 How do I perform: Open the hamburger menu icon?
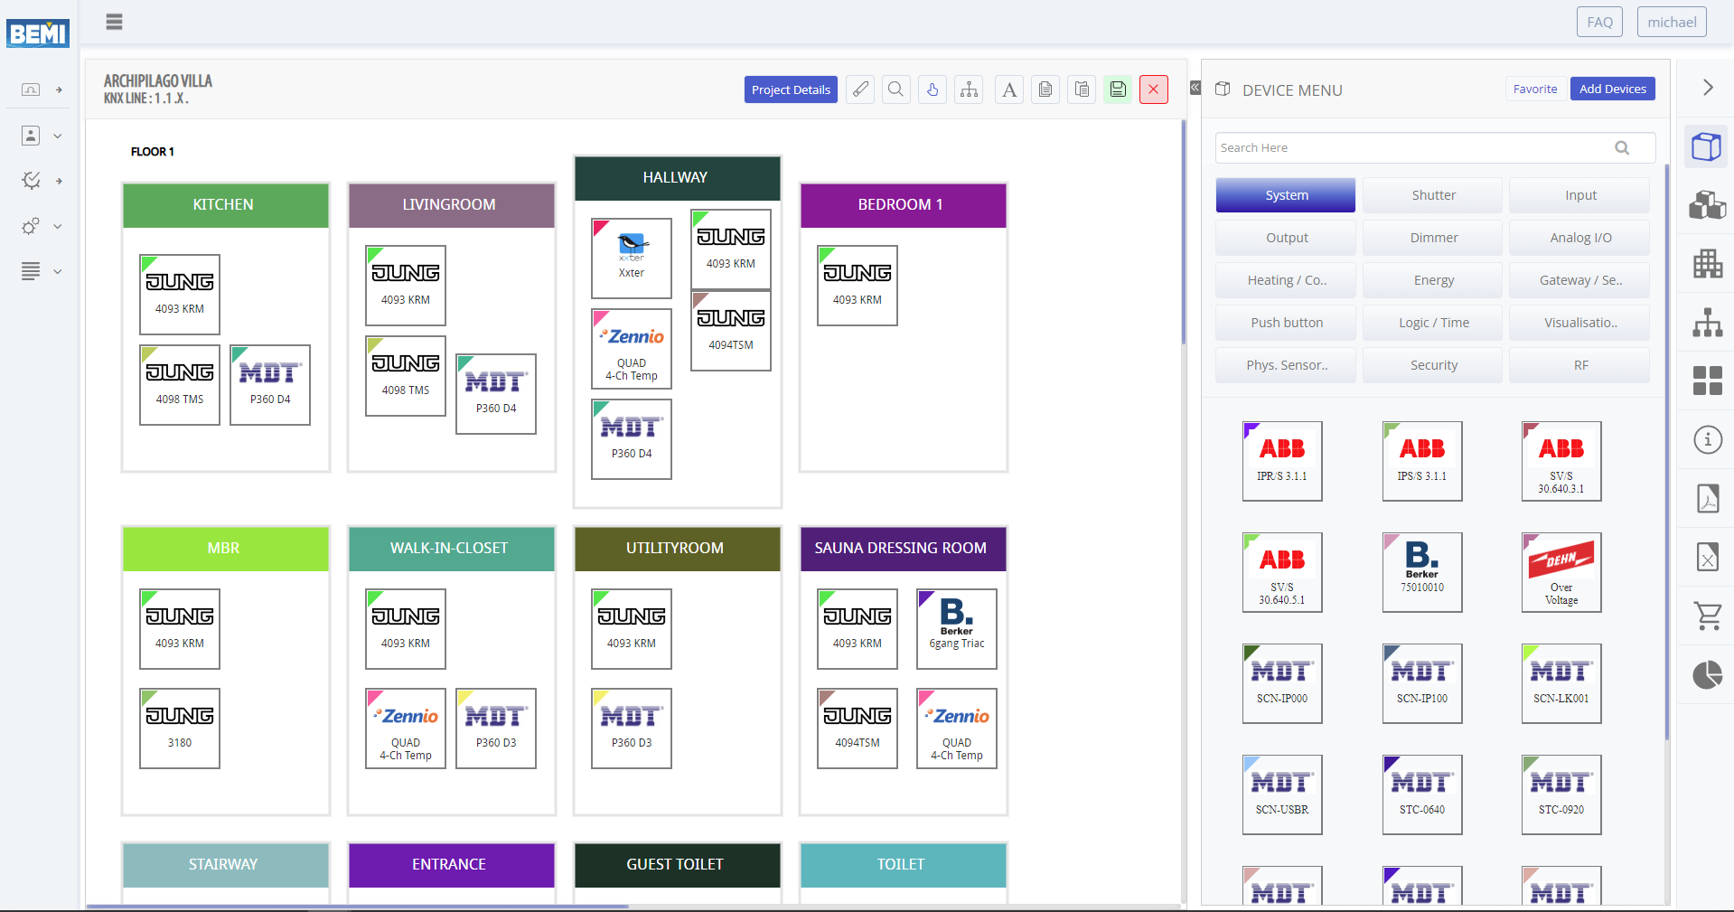pos(114,22)
